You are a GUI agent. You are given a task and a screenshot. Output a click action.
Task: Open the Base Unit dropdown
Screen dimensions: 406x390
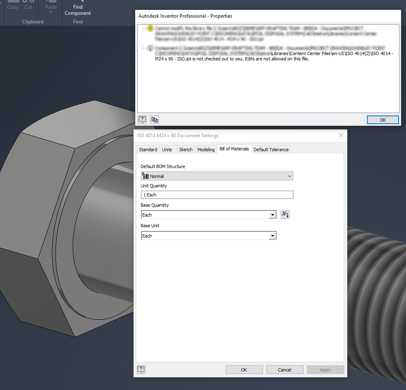click(x=272, y=235)
